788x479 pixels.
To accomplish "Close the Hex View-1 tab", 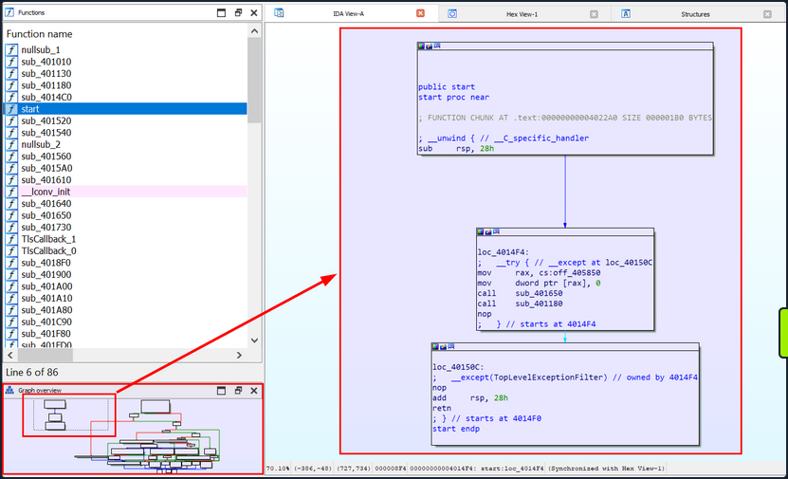I will pyautogui.click(x=594, y=14).
